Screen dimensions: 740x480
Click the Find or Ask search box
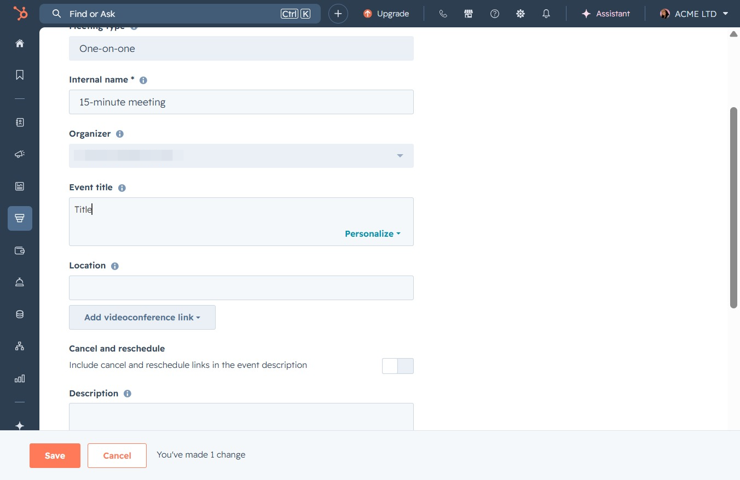pos(180,14)
